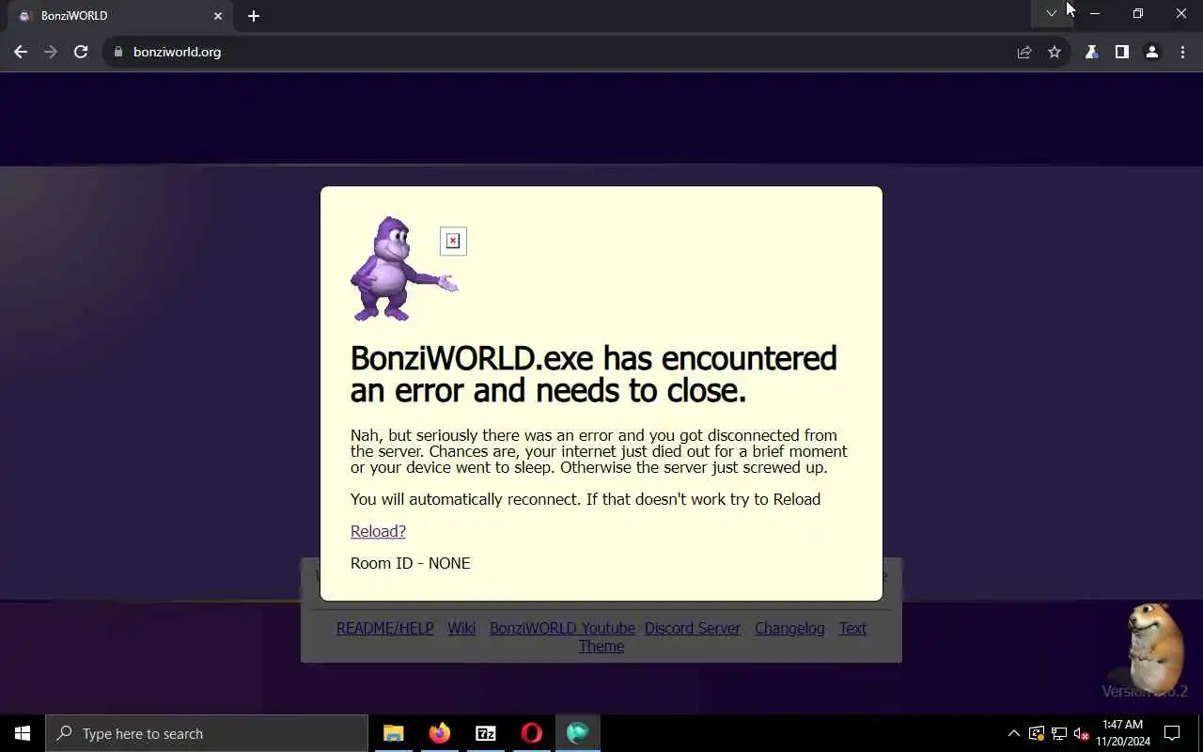Image resolution: width=1203 pixels, height=752 pixels.
Task: Open 7-Zip from the taskbar
Action: [486, 733]
